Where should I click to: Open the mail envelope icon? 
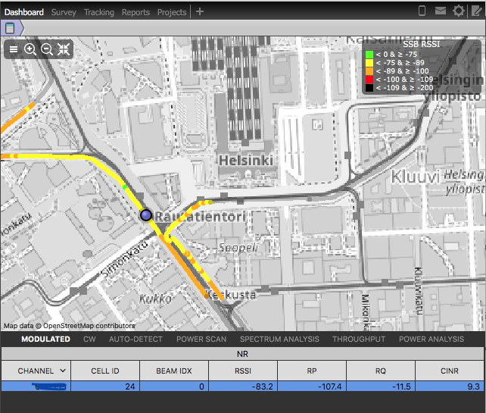(440, 11)
